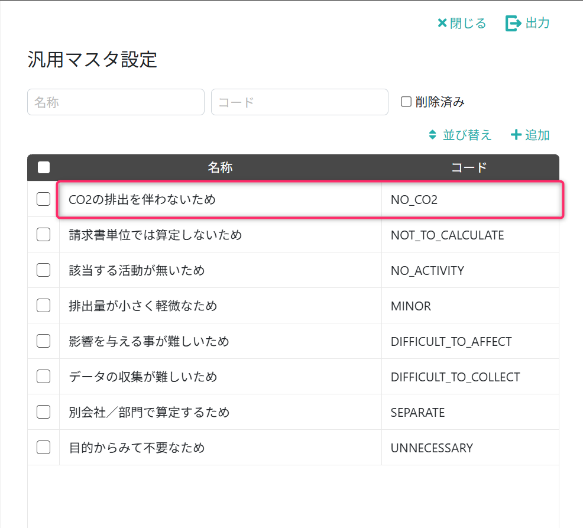583x528 pixels.
Task: Focus the コード search input field
Action: pos(300,102)
